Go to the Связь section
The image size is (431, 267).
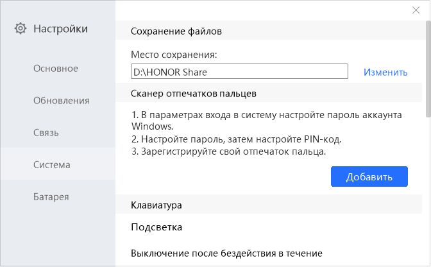[46, 132]
